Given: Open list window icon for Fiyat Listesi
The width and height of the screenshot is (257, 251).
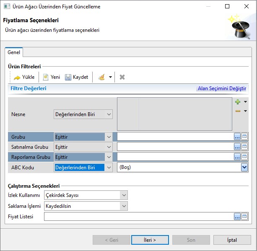Looking at the screenshot, I should tap(244, 217).
